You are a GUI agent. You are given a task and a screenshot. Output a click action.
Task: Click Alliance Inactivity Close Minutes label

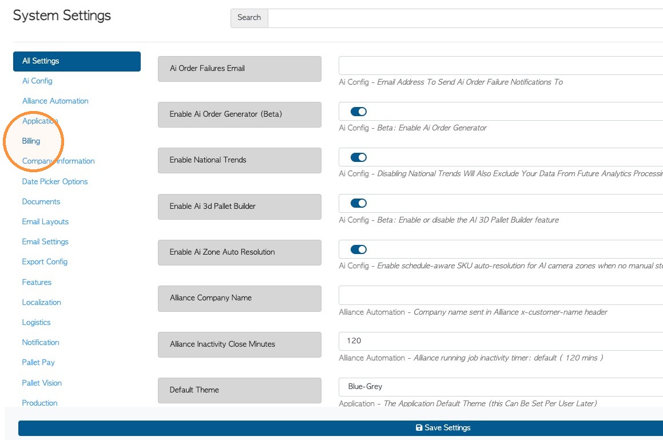coord(240,345)
